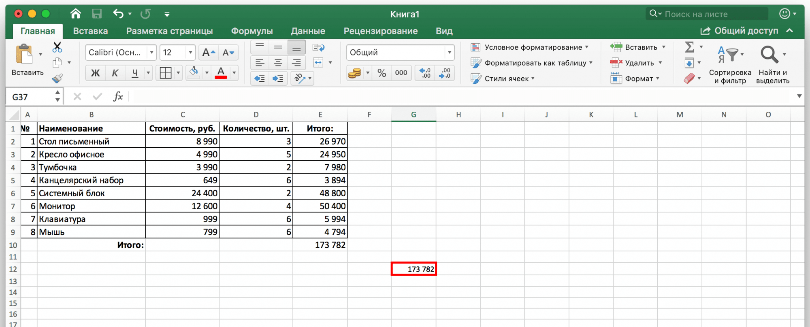Screen dimensions: 810x327
Task: Apply red font color A button
Action: click(221, 73)
